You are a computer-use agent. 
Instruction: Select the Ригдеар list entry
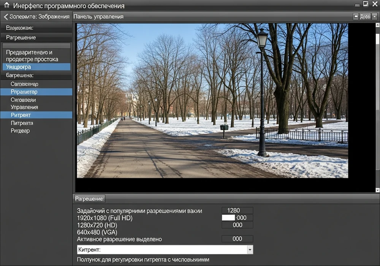pos(36,131)
